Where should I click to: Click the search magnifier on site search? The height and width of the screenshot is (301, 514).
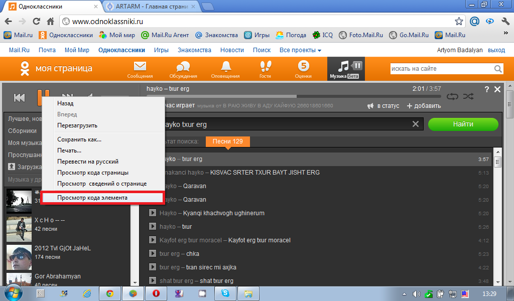coord(498,69)
